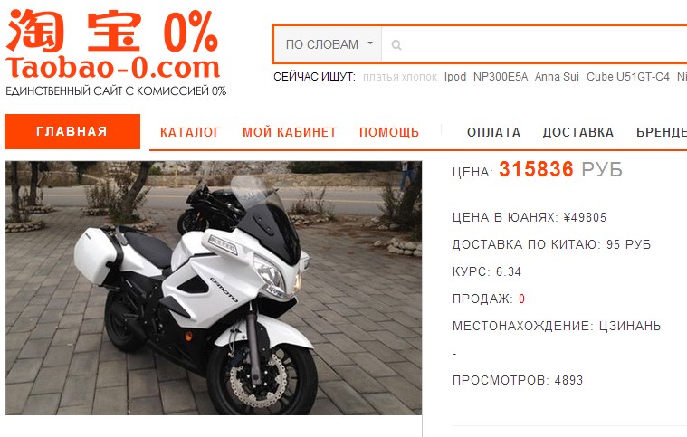
Task: Click the white motorcycle product photo
Action: tap(214, 288)
